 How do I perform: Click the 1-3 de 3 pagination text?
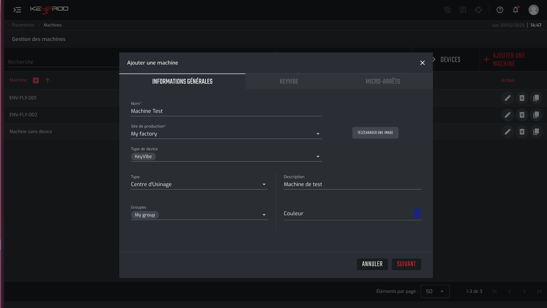(x=474, y=291)
